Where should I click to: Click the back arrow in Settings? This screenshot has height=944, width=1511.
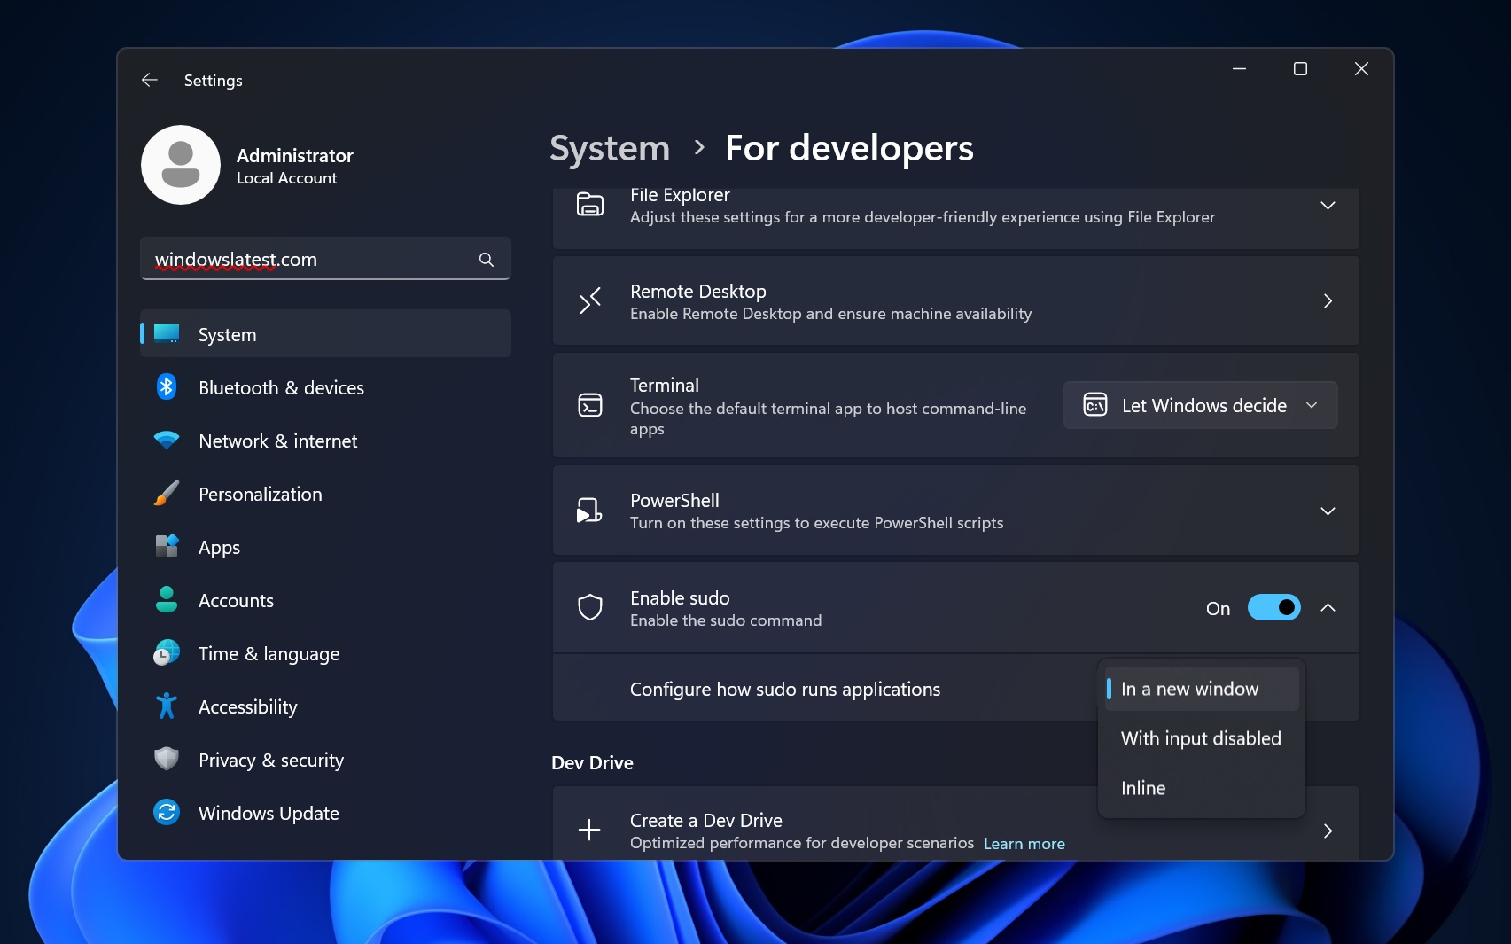click(x=149, y=80)
